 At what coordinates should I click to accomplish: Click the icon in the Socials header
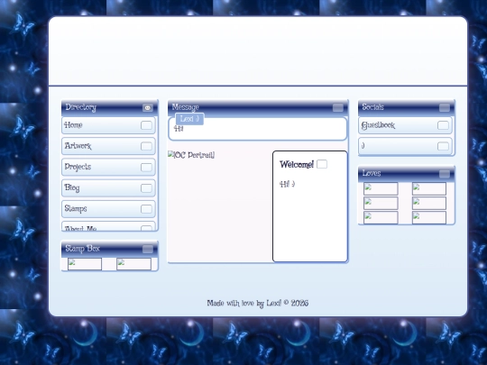pos(445,108)
